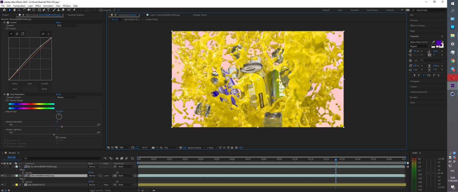
Task: Toggle visibility eye of layer 2 Berserk png
Action: pyautogui.click(x=2, y=176)
